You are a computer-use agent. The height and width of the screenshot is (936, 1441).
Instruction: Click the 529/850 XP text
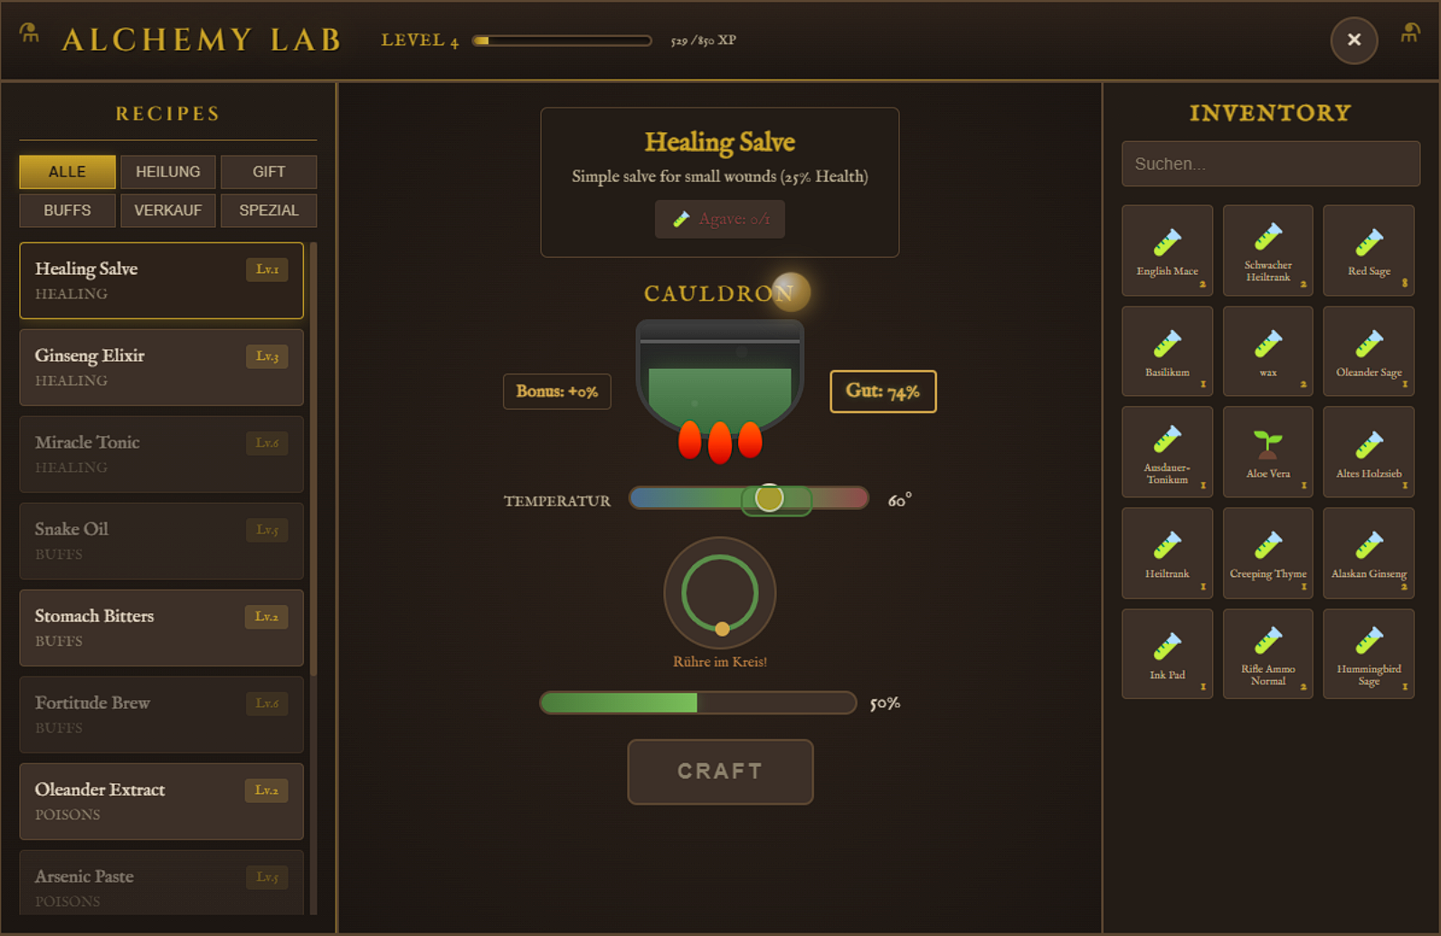tap(703, 41)
